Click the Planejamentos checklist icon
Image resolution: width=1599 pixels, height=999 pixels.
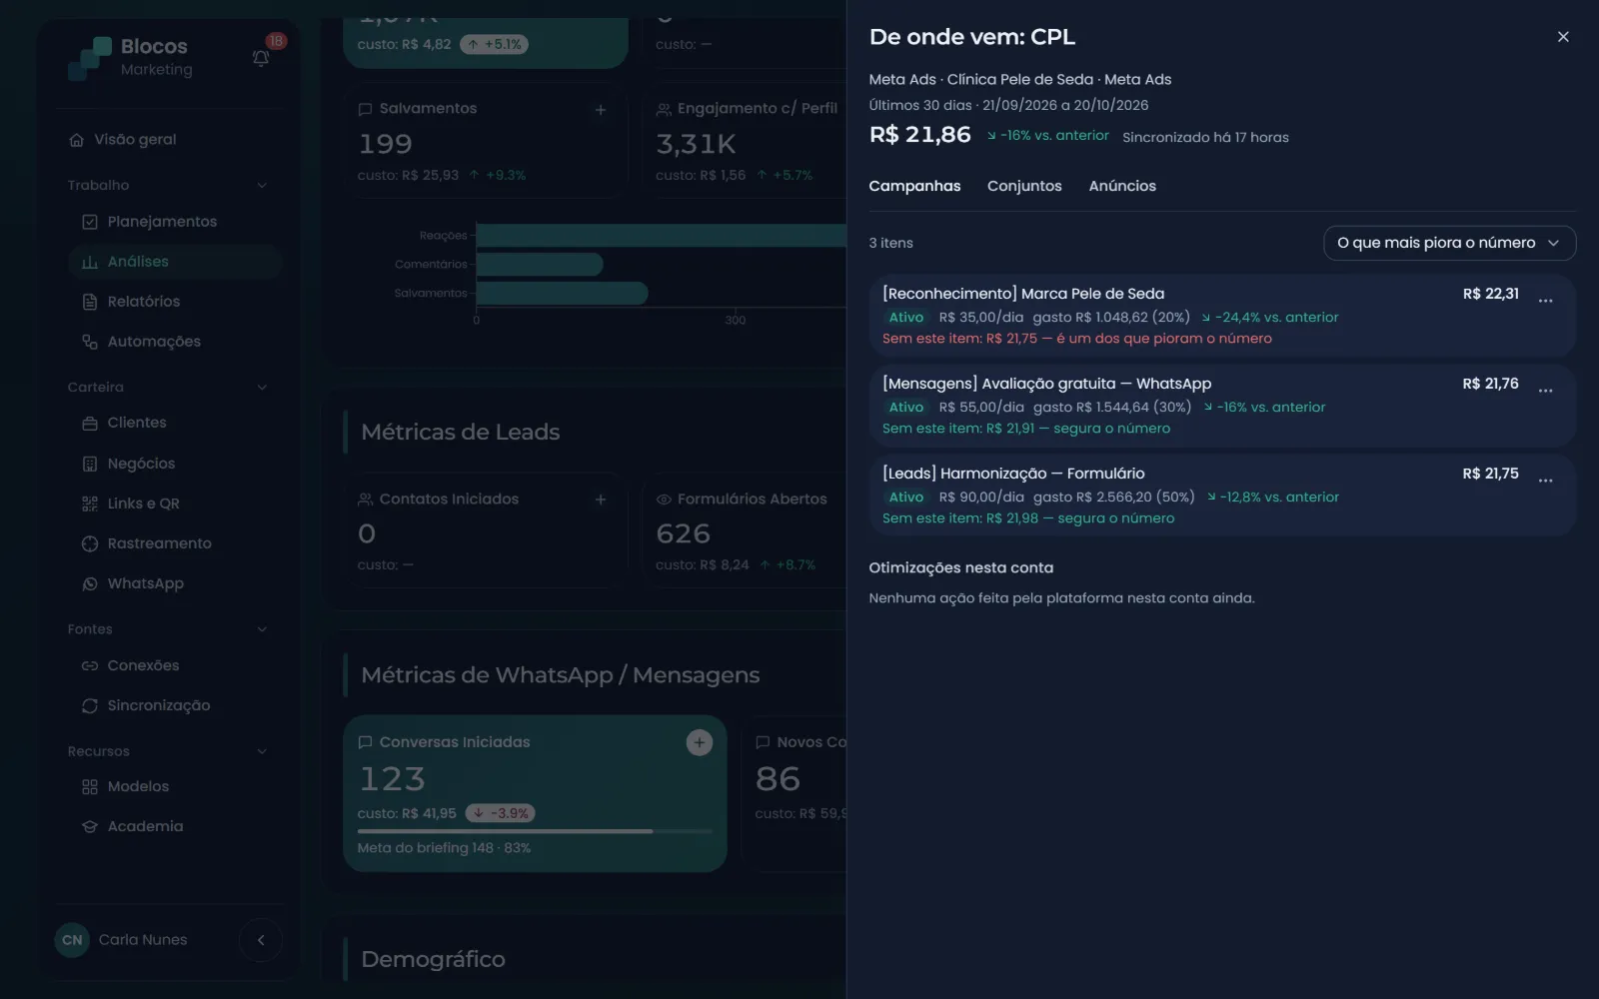tap(90, 222)
